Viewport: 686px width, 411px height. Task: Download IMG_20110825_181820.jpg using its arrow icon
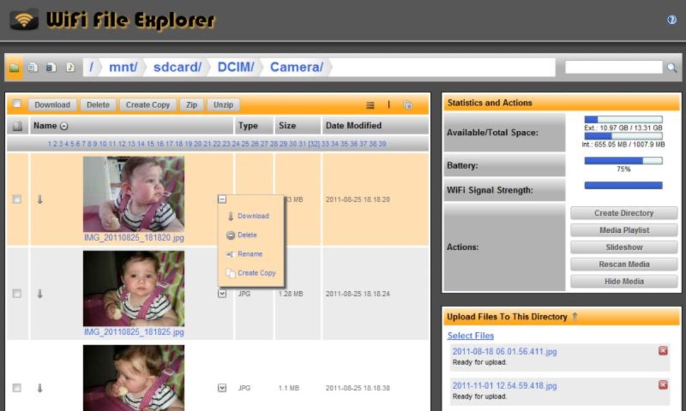[x=40, y=199]
